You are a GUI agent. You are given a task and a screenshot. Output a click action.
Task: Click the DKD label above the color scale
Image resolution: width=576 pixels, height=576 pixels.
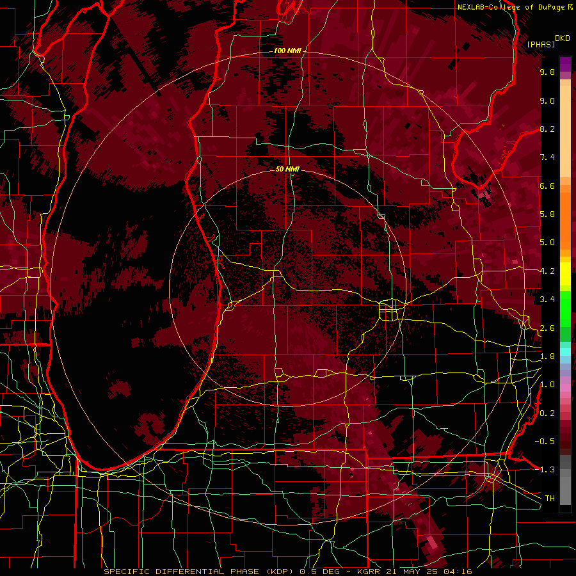563,38
